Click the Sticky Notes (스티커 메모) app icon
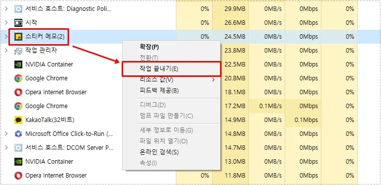This screenshot has width=381, height=185. (18, 37)
